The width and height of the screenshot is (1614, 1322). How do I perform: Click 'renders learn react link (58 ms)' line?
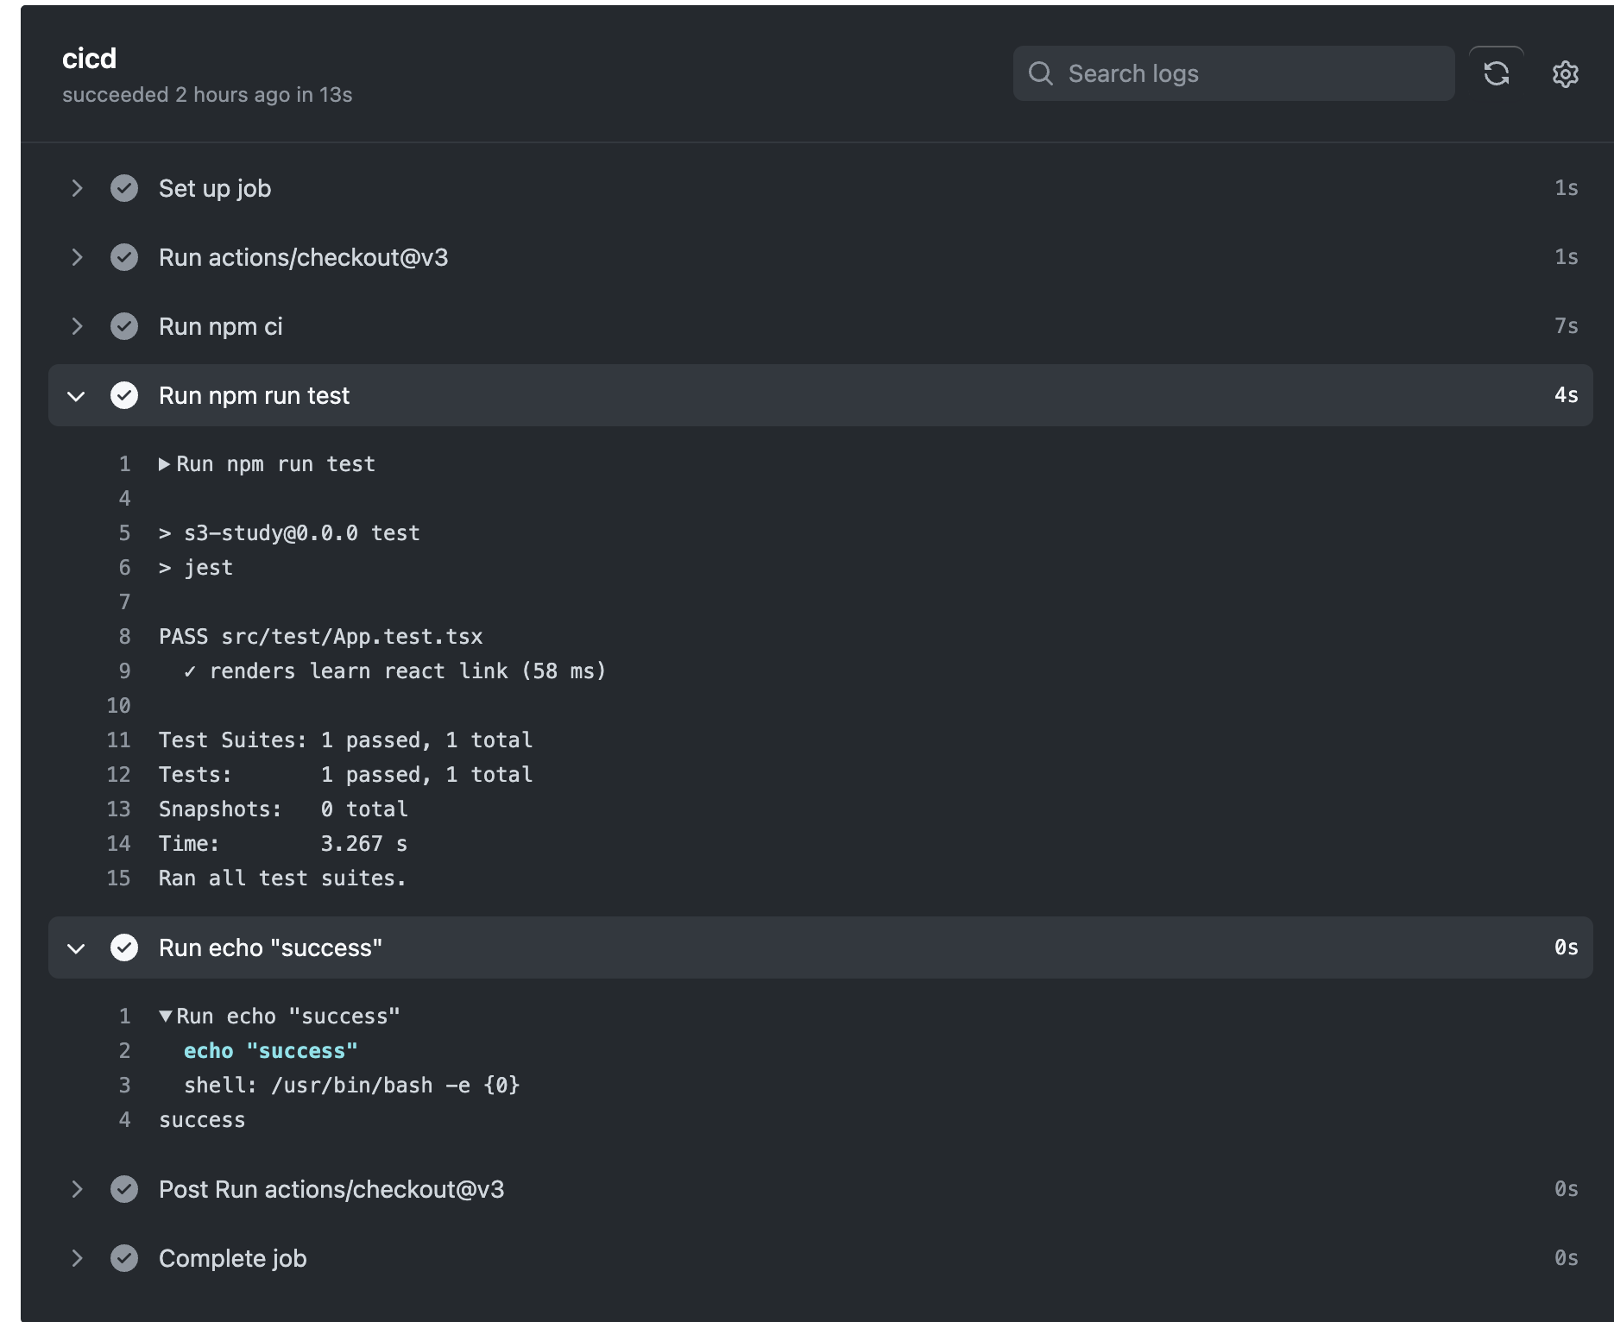tap(395, 671)
